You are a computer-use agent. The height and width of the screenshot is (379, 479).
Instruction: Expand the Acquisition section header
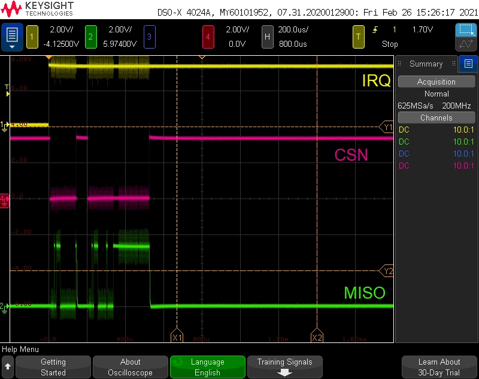pos(436,82)
